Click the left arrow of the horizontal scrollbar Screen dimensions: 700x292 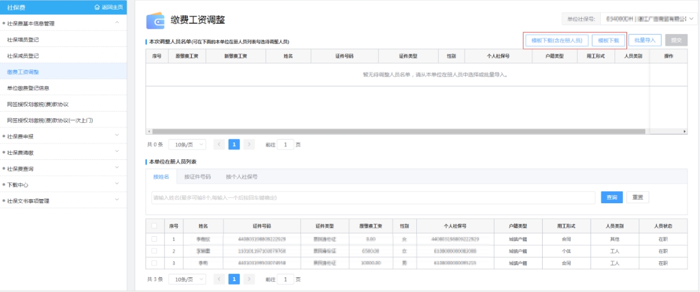149,131
